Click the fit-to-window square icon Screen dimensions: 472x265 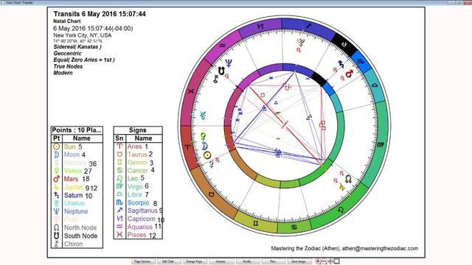(337, 261)
